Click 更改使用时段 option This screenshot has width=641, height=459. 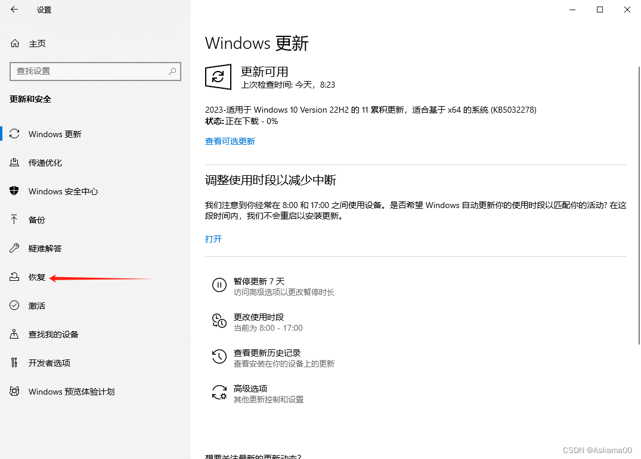(258, 322)
